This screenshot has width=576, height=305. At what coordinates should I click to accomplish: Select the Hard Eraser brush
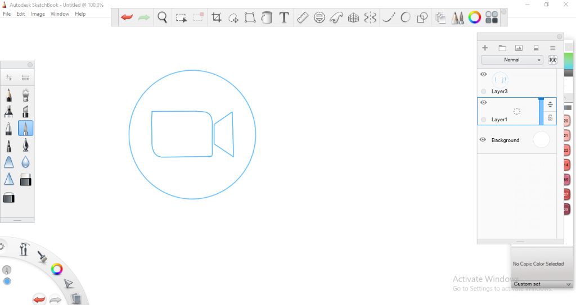tap(25, 180)
